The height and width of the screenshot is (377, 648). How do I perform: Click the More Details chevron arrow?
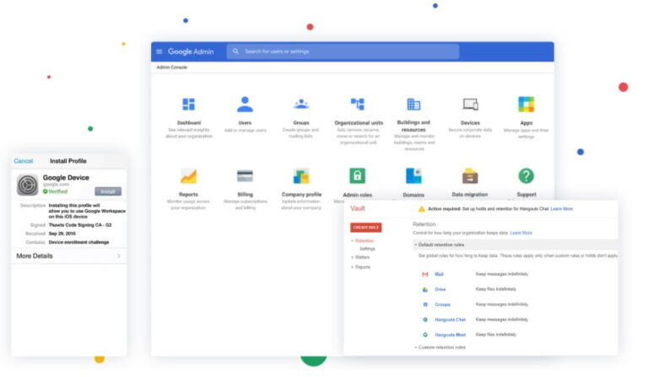pyautogui.click(x=119, y=256)
